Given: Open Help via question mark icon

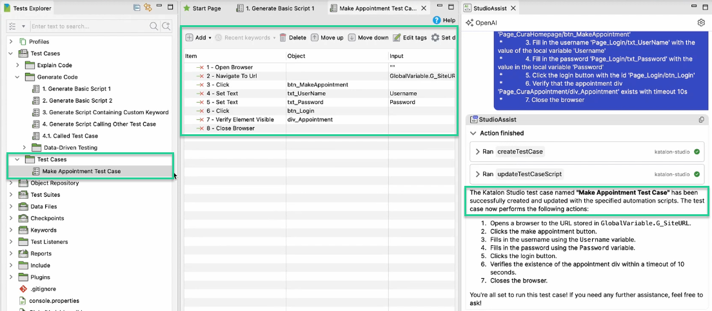Looking at the screenshot, I should tap(437, 20).
